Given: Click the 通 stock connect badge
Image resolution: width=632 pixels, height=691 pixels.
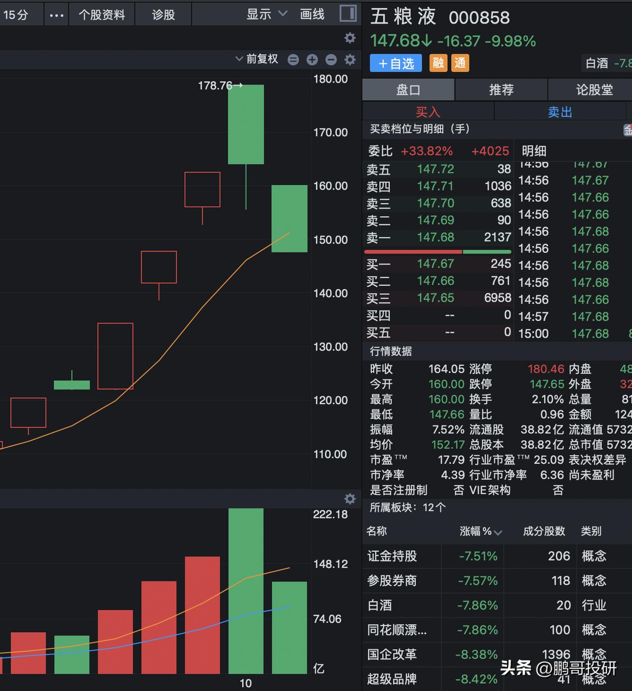Looking at the screenshot, I should 460,63.
